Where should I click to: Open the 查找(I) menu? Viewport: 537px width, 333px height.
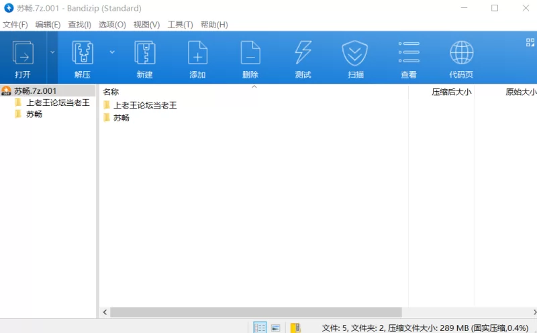point(79,25)
